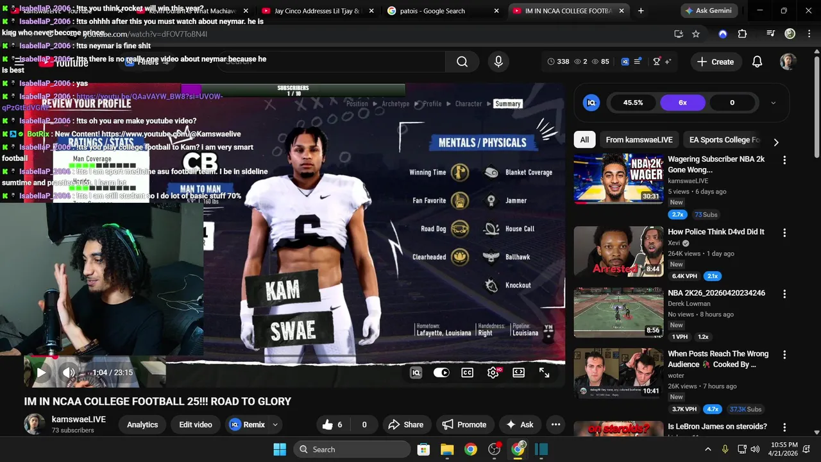Screen dimensions: 821x462
Task: Click the voice search microphone icon
Action: coord(498,62)
